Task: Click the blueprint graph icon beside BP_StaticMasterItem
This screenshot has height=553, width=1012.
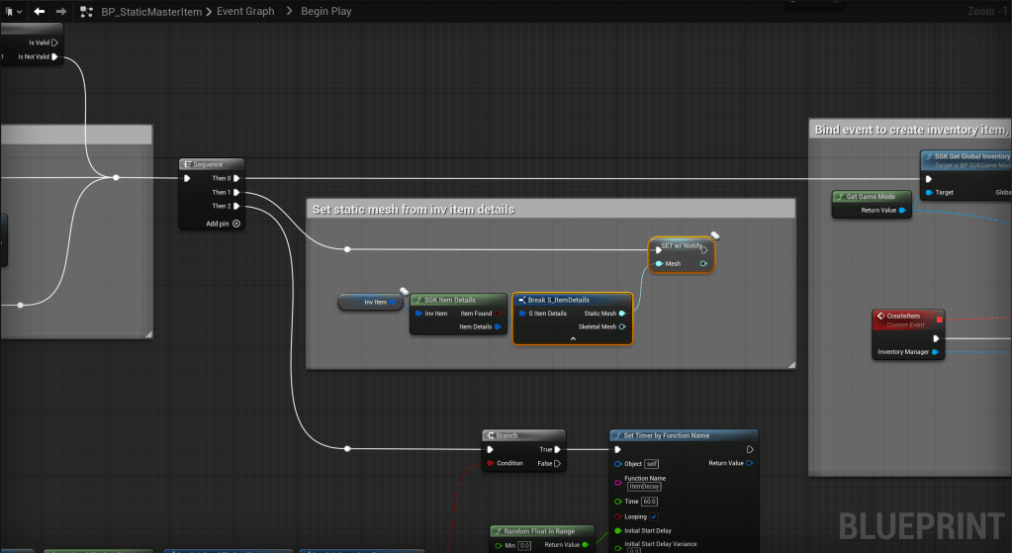Action: click(x=86, y=12)
